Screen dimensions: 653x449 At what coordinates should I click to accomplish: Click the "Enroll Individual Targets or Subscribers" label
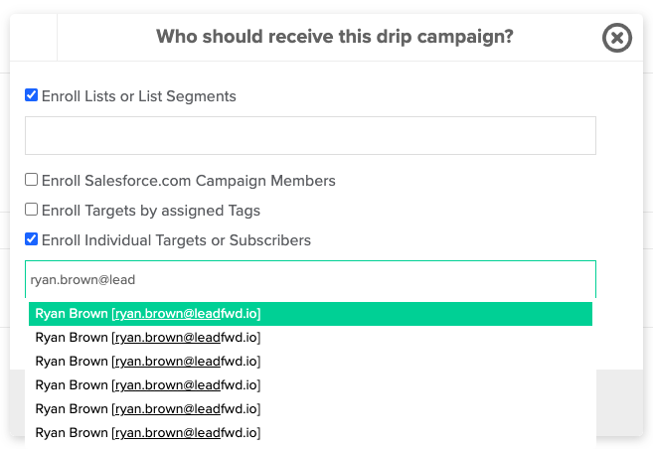pyautogui.click(x=176, y=240)
